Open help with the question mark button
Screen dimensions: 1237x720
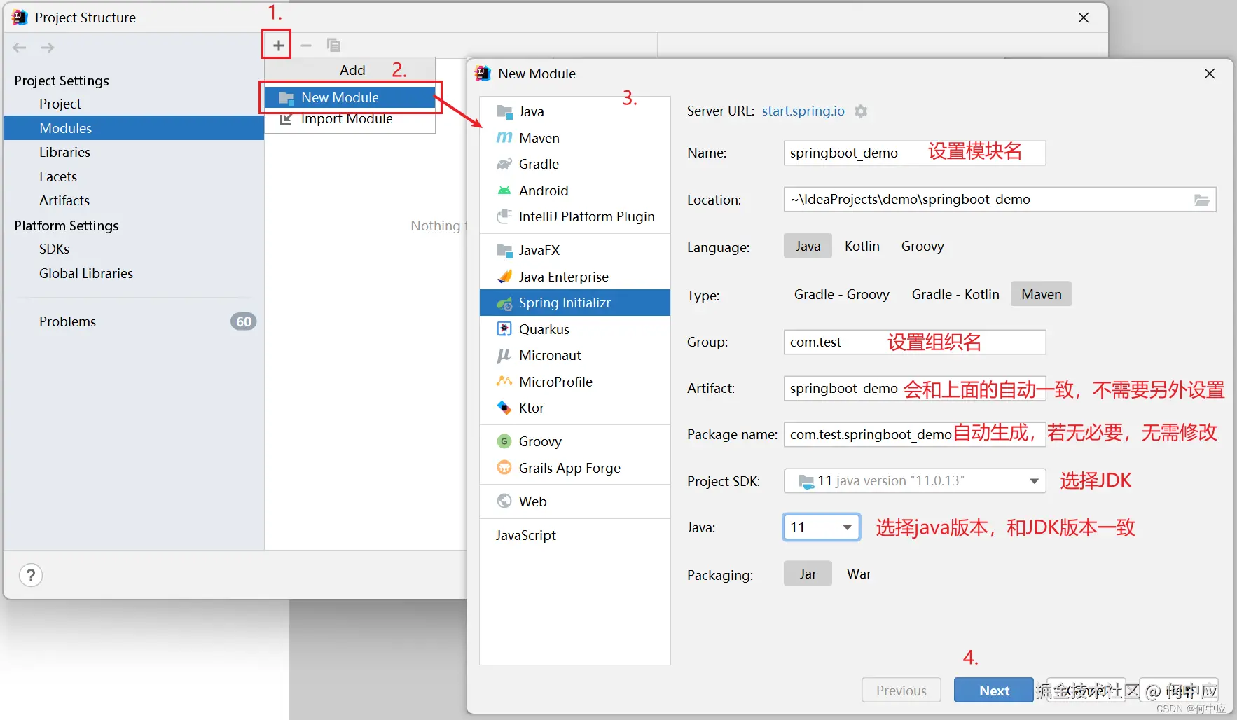31,575
